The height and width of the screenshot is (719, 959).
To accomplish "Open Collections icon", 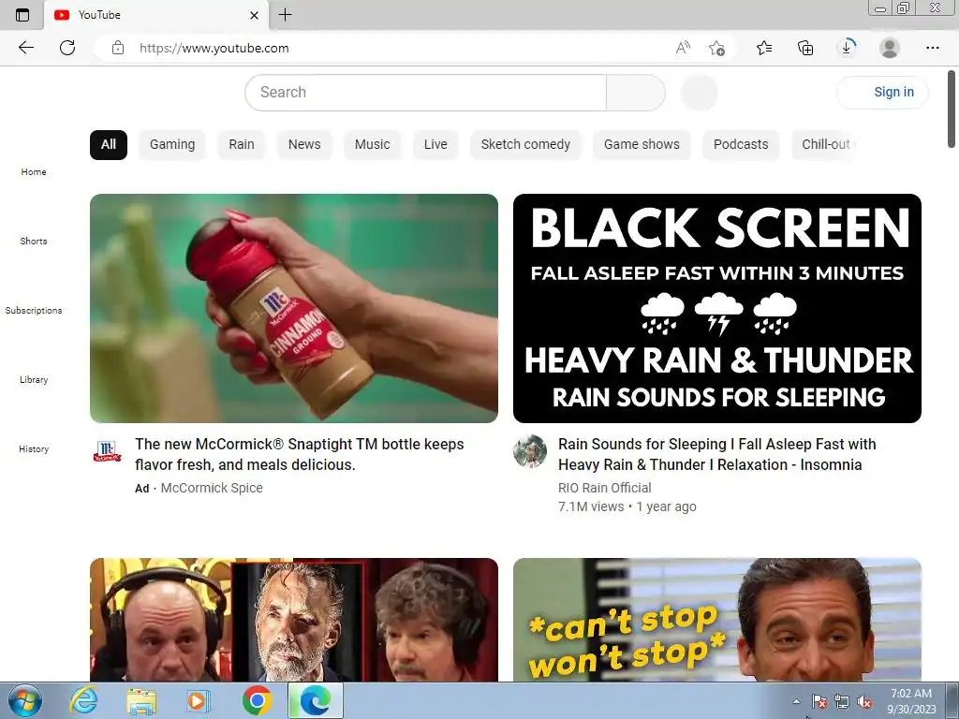I will 805,48.
